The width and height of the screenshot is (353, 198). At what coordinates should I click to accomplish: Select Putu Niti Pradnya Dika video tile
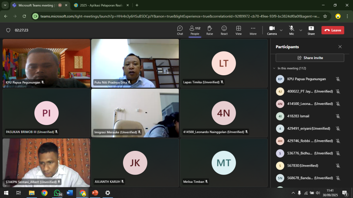coord(135,63)
